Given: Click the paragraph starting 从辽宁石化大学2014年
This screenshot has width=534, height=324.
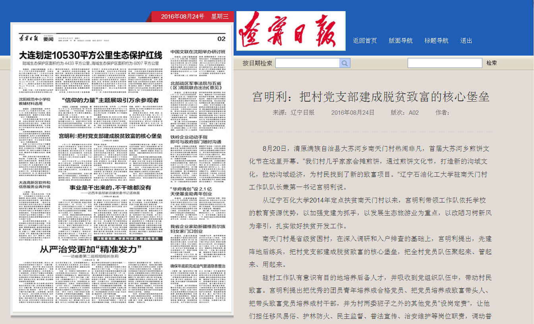Looking at the screenshot, I should pyautogui.click(x=370, y=213).
